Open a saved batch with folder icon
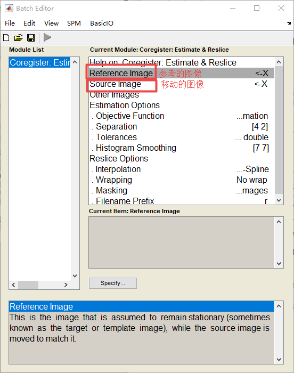Screen dimensions: 294x373 coord(18,38)
